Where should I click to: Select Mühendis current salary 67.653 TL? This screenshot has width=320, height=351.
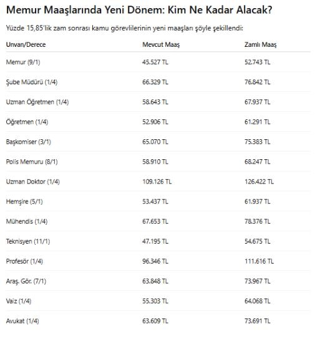[x=155, y=221]
